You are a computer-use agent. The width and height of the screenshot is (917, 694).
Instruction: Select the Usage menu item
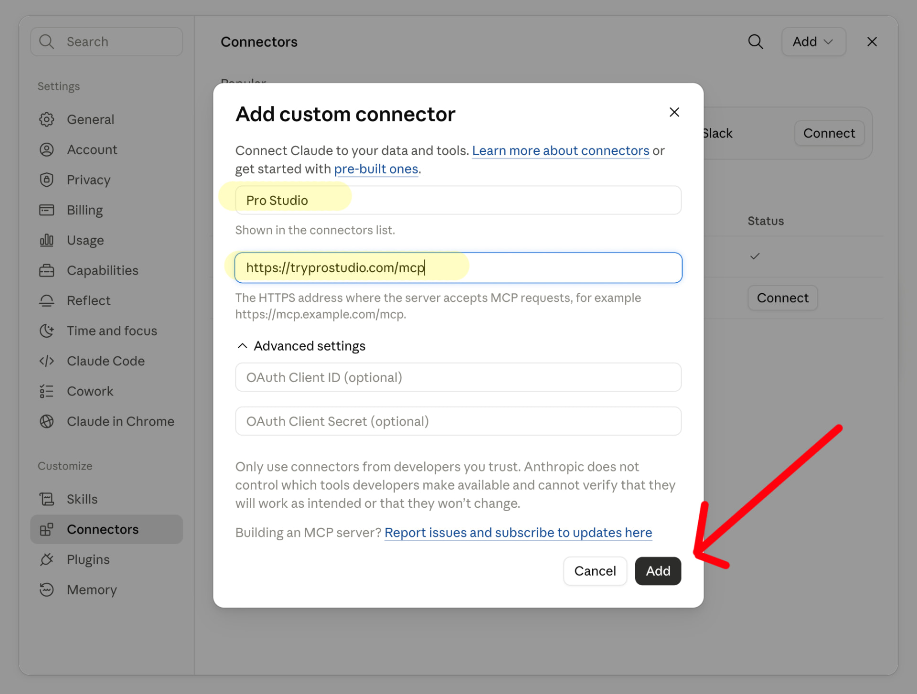click(107, 240)
